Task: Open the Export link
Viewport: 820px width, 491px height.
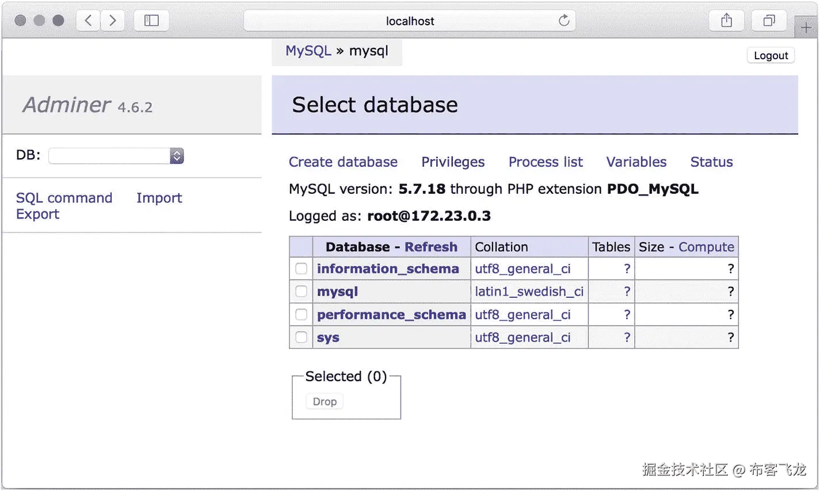Action: click(37, 214)
